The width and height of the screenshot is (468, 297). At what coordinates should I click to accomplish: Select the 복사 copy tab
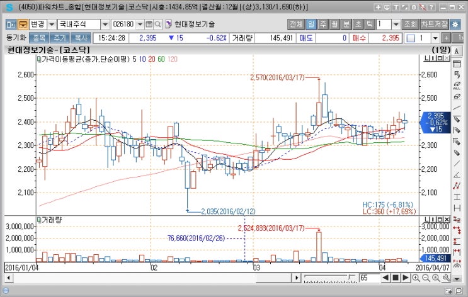click(x=81, y=38)
